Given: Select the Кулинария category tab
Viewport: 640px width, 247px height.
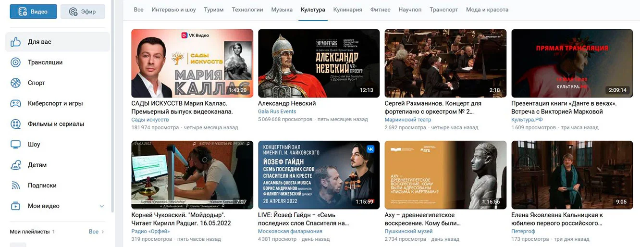Looking at the screenshot, I should coord(348,10).
